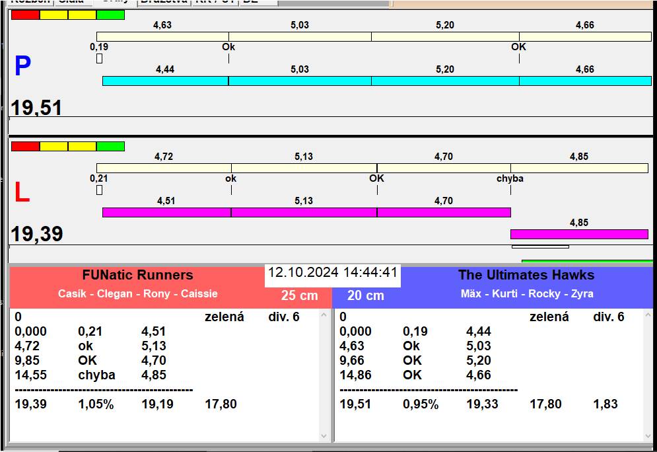Image resolution: width=657 pixels, height=452 pixels.
Task: Click the red start light in lane P
Action: tap(25, 15)
